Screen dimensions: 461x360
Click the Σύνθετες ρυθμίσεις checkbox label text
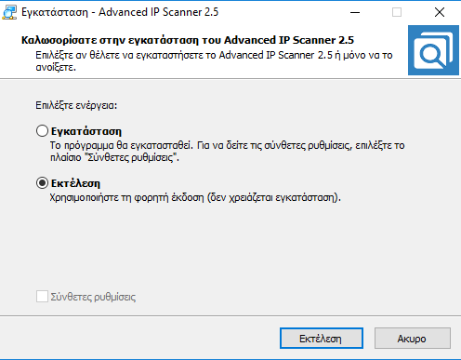pos(93,297)
